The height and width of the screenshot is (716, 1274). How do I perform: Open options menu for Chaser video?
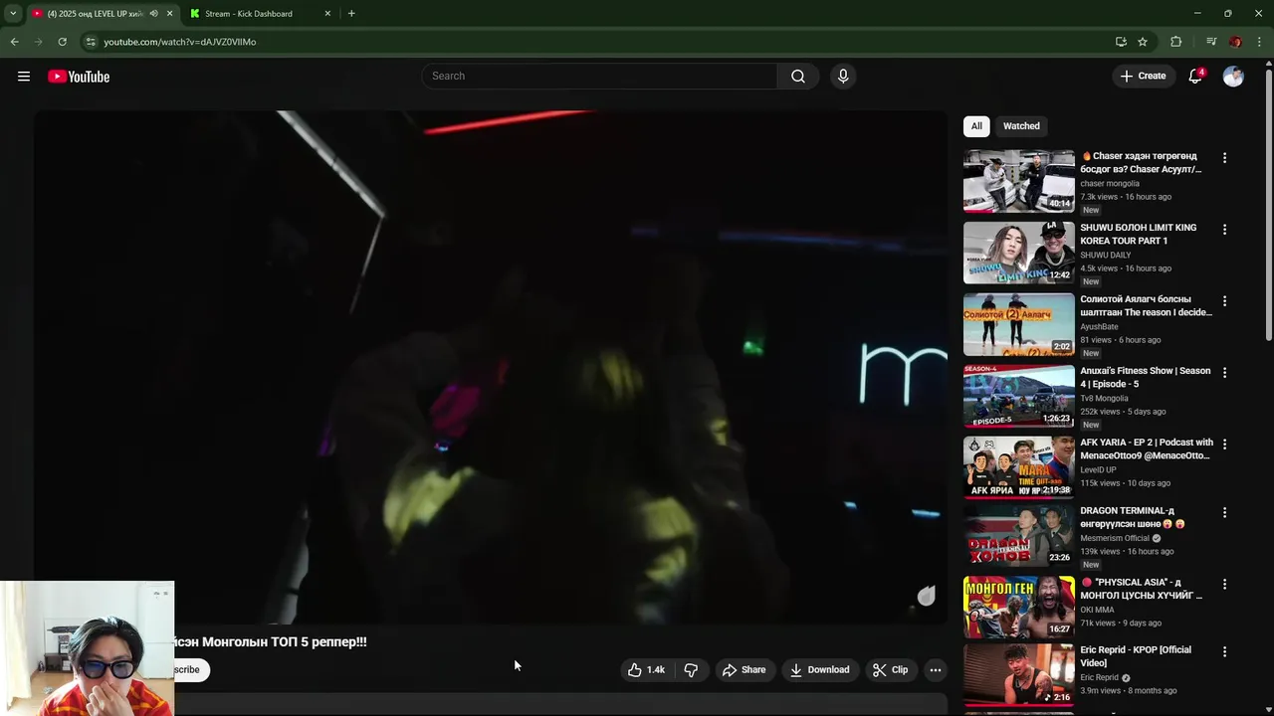point(1224,158)
